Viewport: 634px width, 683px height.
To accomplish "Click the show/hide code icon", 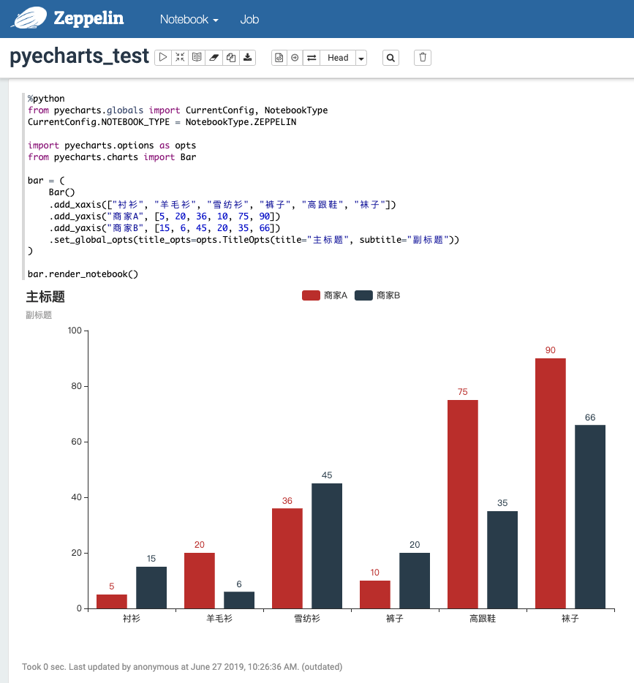I will click(x=180, y=56).
